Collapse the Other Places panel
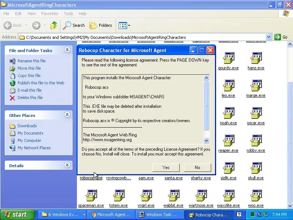 (67, 115)
